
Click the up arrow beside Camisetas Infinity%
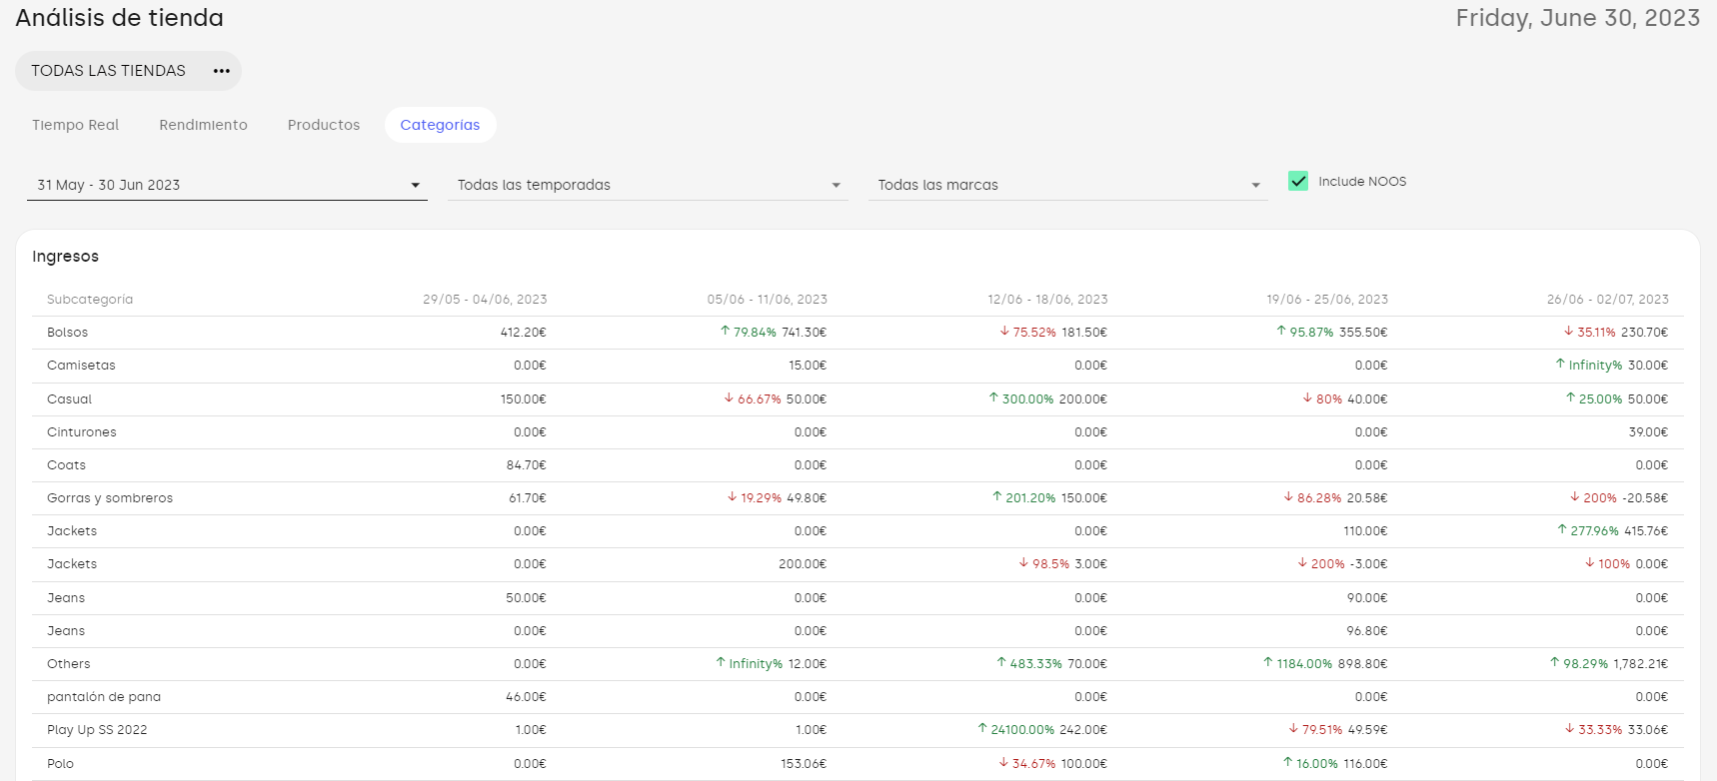1560,364
